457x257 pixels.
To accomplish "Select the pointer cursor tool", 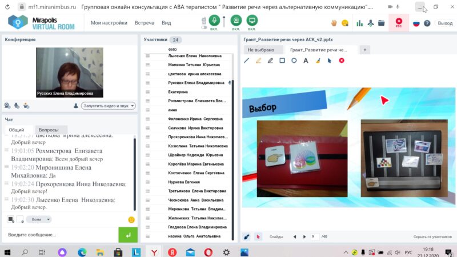I will coord(330,61).
